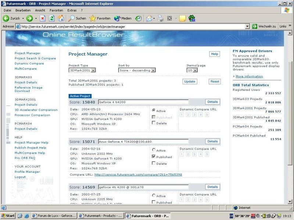The width and height of the screenshot is (294, 220).
Task: Check Published box for score 14569
Action: click(x=154, y=202)
